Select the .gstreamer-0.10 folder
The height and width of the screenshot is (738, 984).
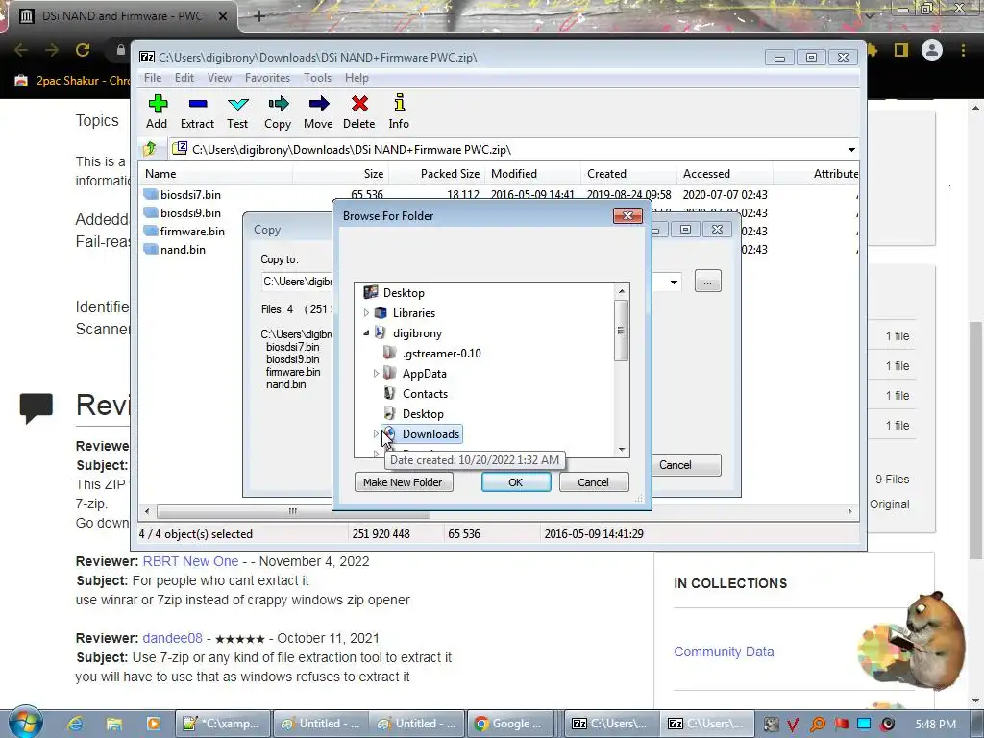pos(441,354)
